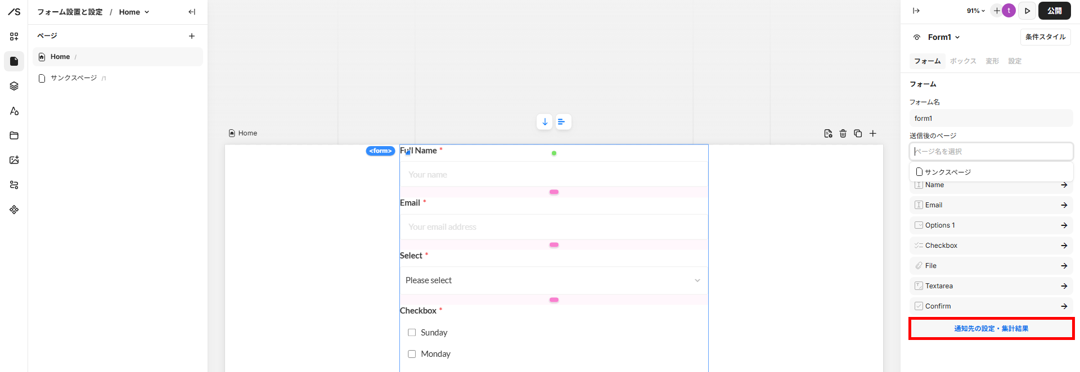Open the apps and components icon in sidebar
This screenshot has height=372, width=1080.
tap(14, 210)
